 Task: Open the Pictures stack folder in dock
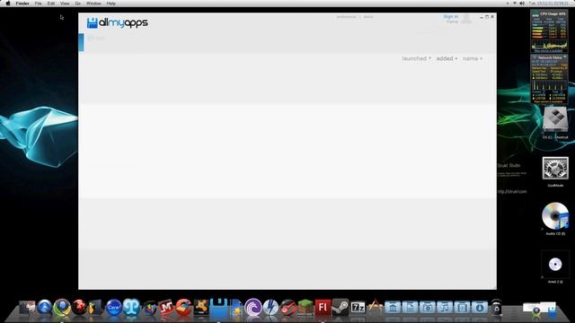click(x=428, y=307)
